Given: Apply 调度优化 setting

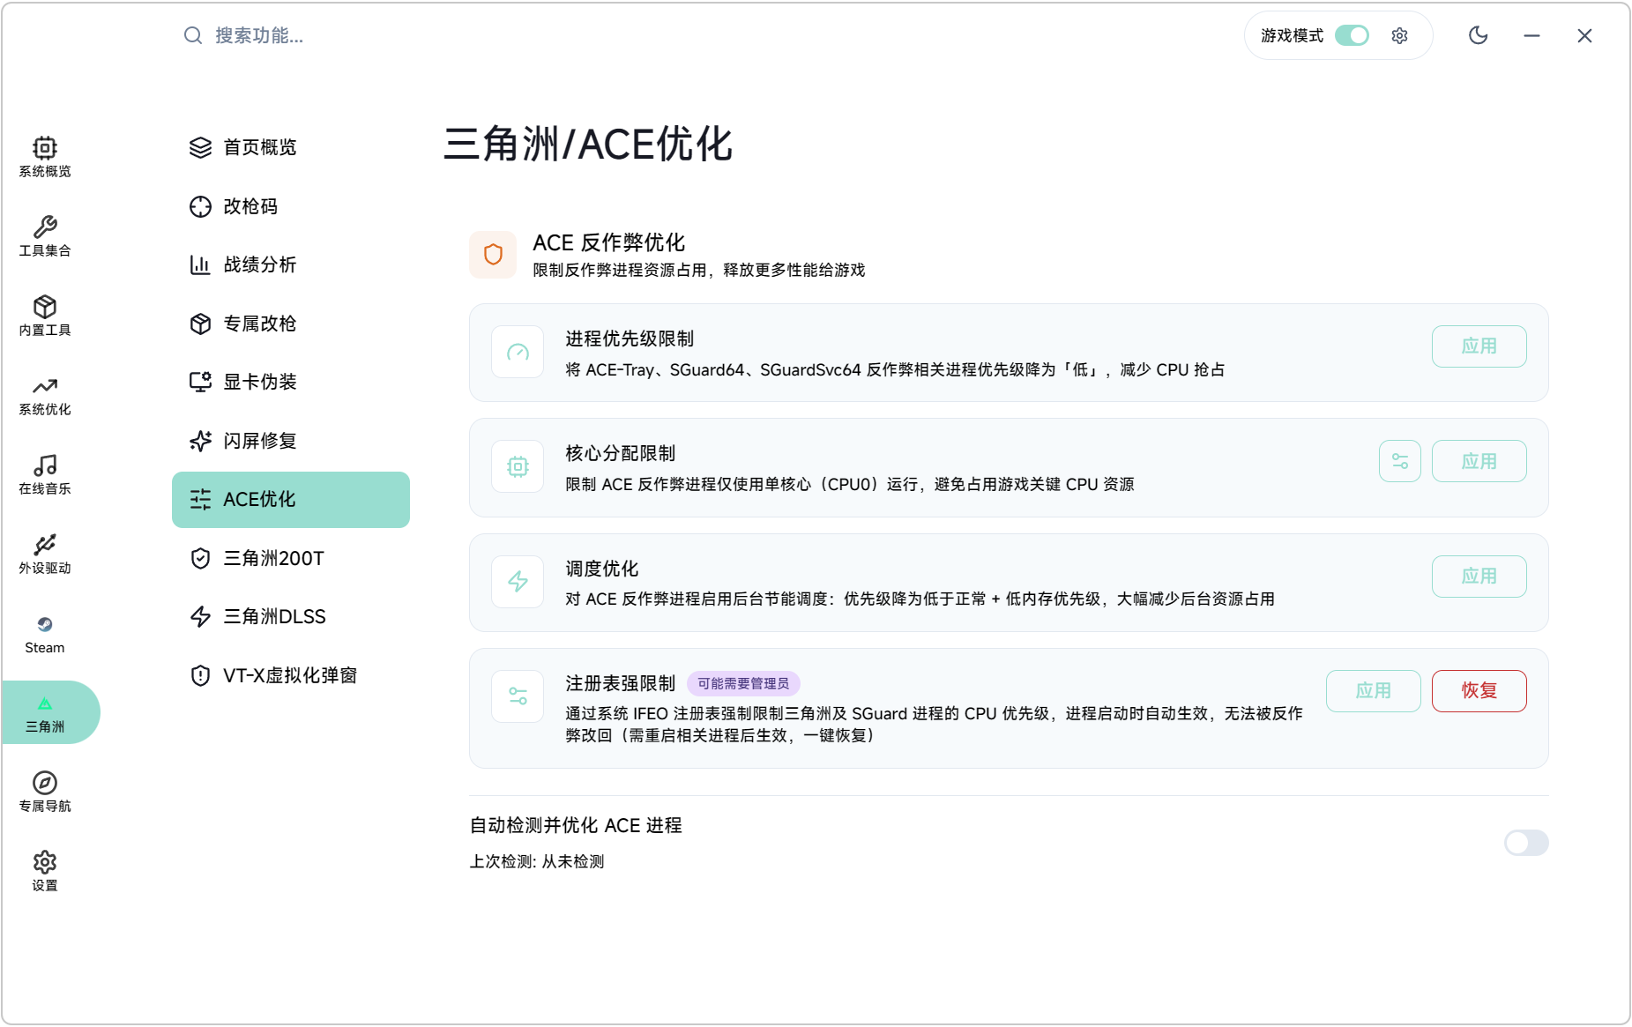Looking at the screenshot, I should (1479, 577).
